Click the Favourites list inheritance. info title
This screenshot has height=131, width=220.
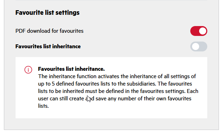pyautogui.click(x=71, y=69)
